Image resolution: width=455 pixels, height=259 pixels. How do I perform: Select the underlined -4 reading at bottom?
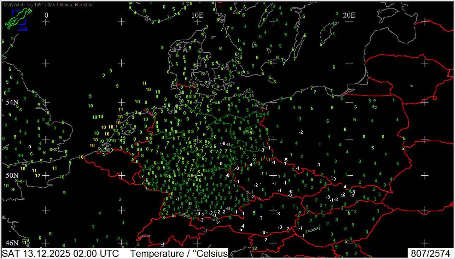[163, 244]
